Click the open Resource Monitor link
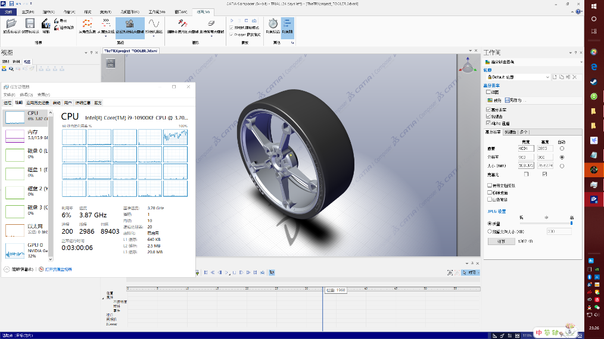 click(58, 269)
